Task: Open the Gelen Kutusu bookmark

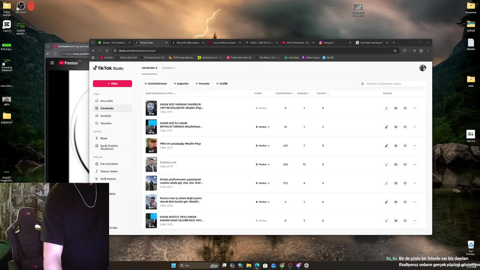Action: (x=310, y=57)
